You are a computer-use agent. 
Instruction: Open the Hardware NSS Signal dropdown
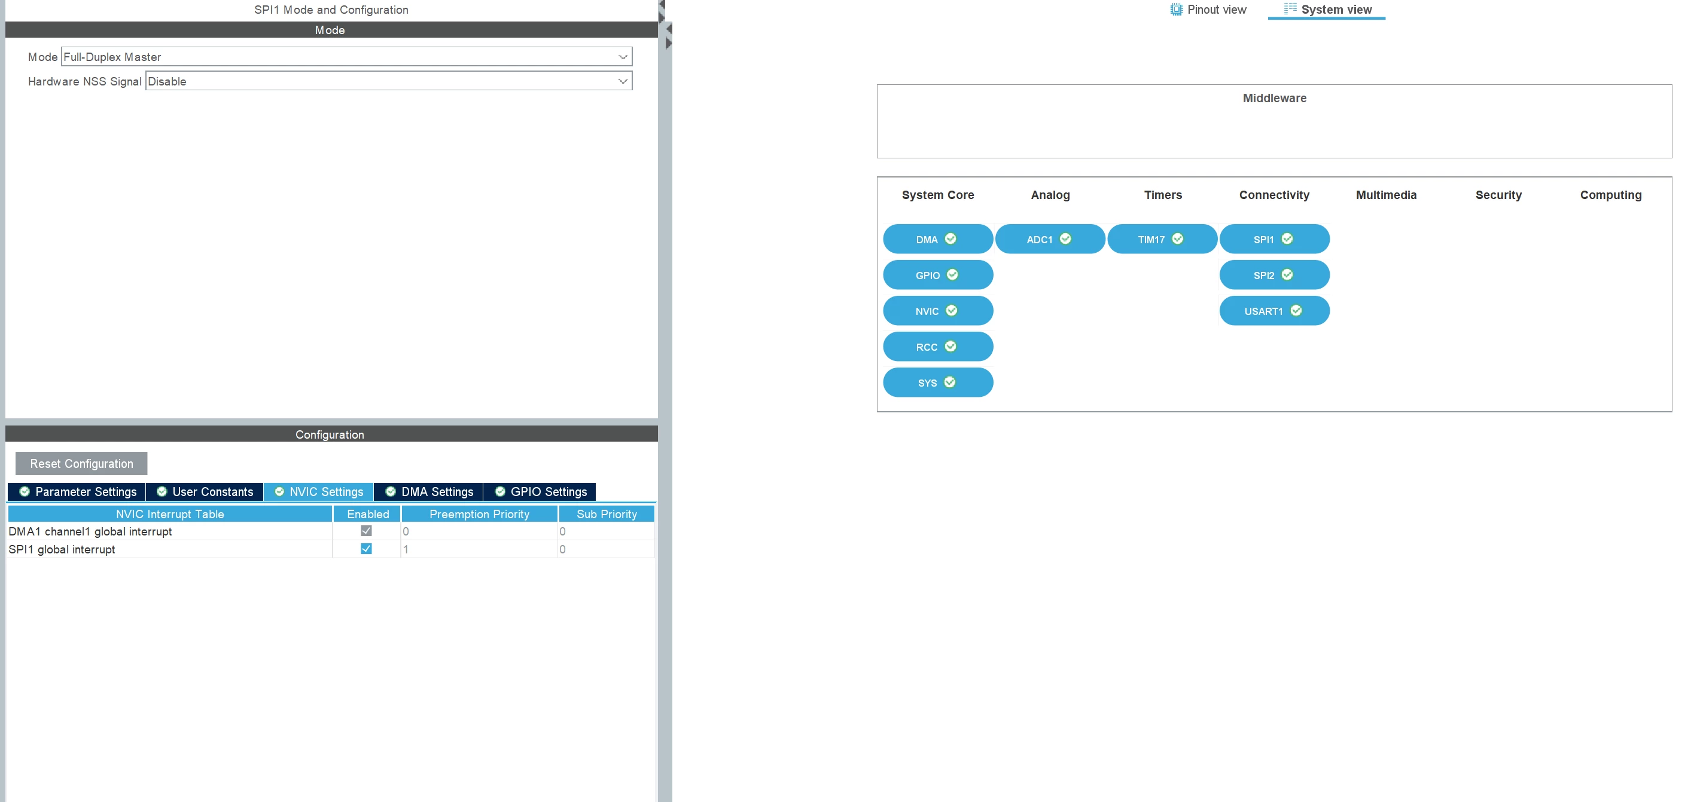(x=389, y=81)
